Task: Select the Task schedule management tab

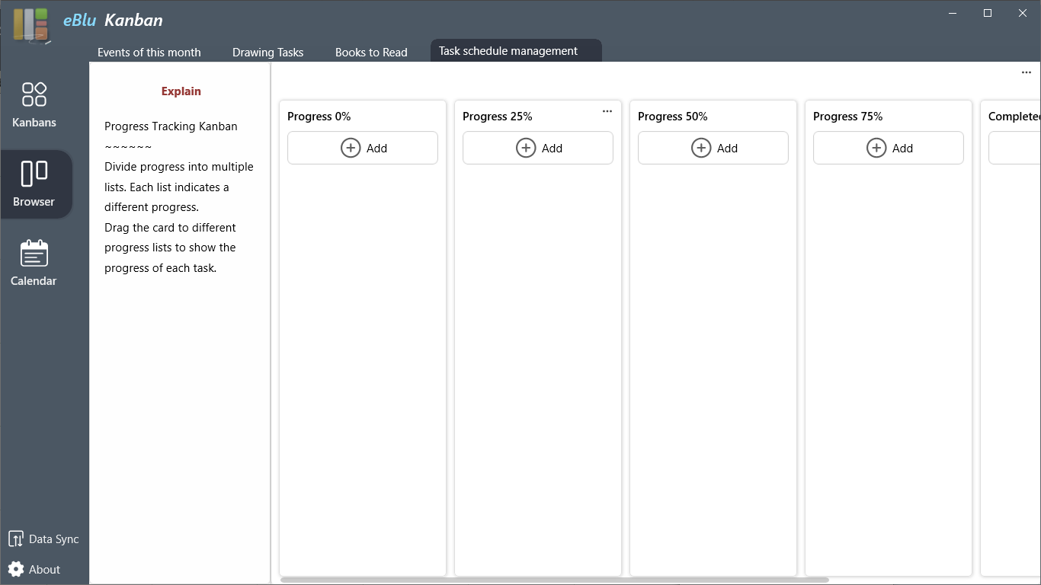Action: coord(508,51)
